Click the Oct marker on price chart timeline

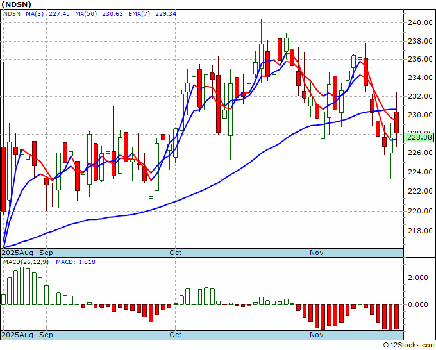click(176, 253)
